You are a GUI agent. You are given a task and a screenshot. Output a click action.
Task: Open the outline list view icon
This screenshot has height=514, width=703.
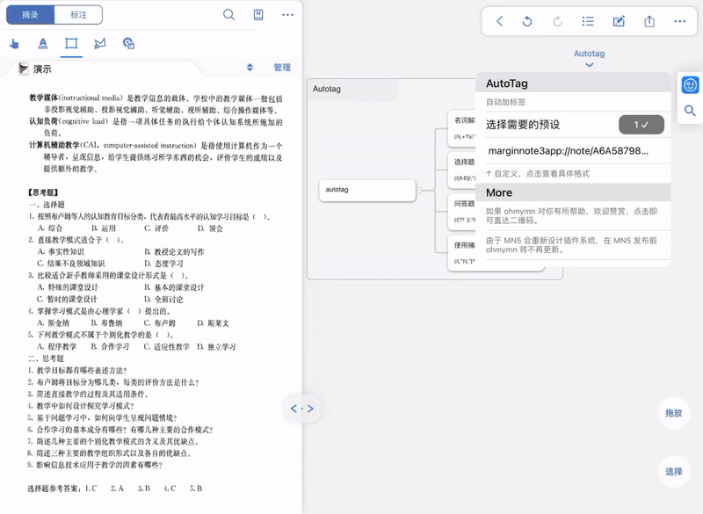pos(588,21)
